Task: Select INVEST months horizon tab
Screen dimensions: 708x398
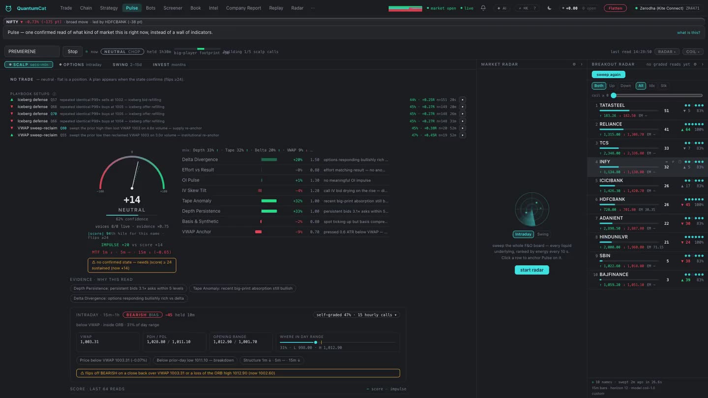Action: click(169, 64)
